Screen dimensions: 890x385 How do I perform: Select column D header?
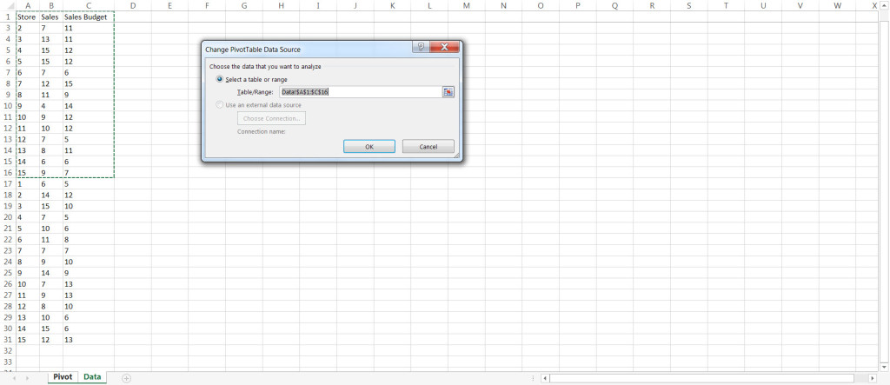click(x=132, y=6)
